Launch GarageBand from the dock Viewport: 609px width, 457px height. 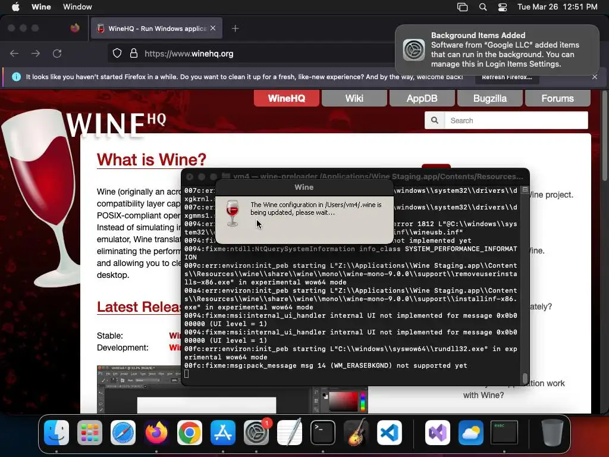(x=356, y=433)
